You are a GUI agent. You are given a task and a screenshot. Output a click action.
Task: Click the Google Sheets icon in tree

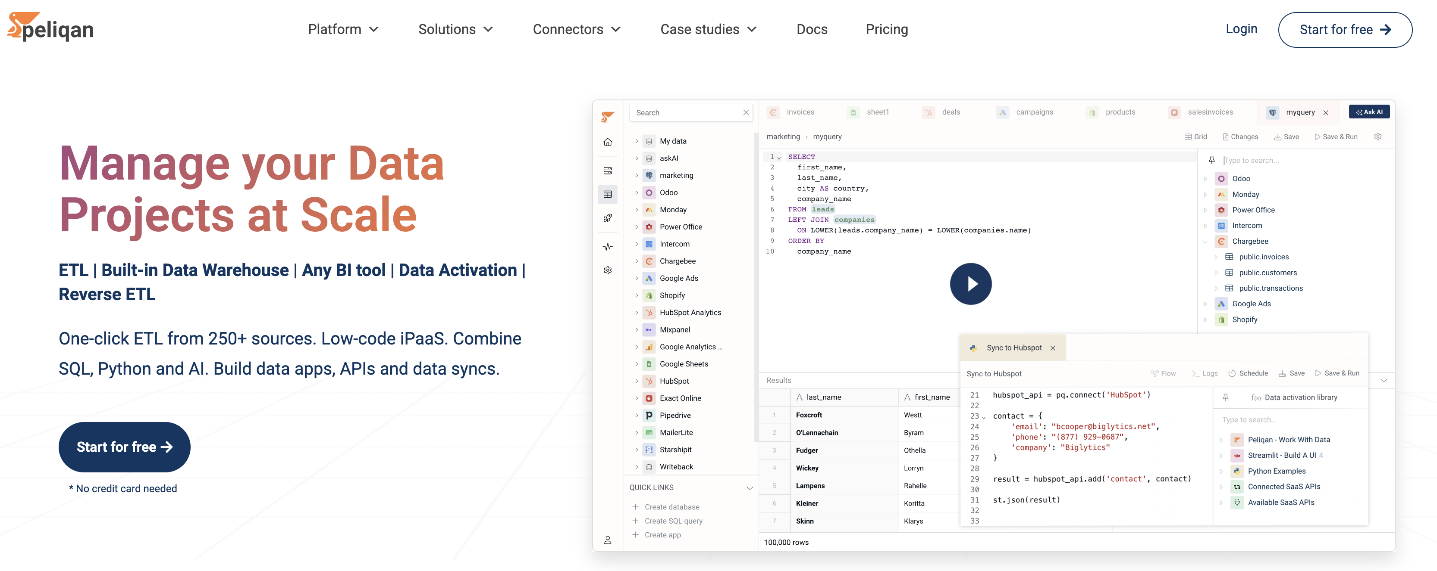[x=649, y=364]
